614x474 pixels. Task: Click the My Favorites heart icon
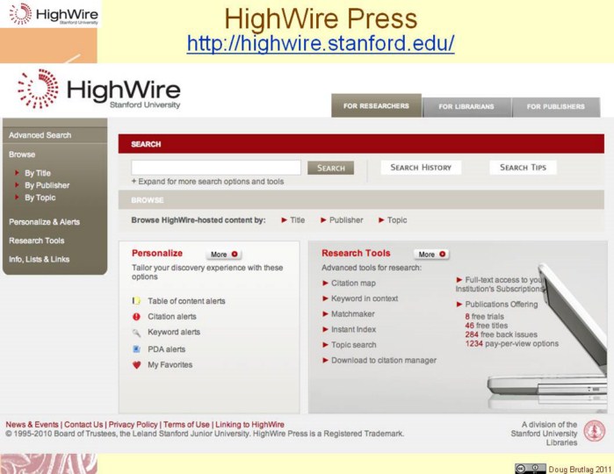click(x=136, y=364)
